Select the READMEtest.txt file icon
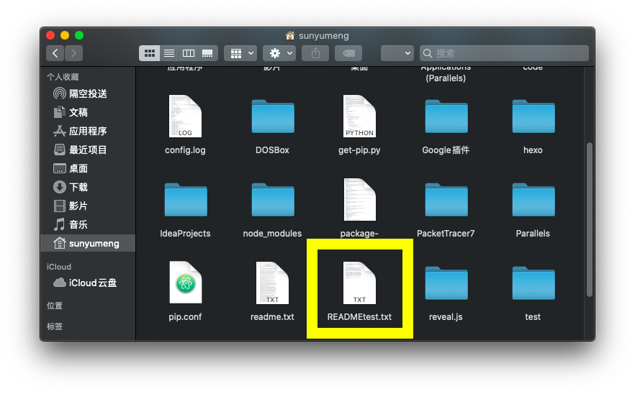This screenshot has width=635, height=394. tap(359, 283)
